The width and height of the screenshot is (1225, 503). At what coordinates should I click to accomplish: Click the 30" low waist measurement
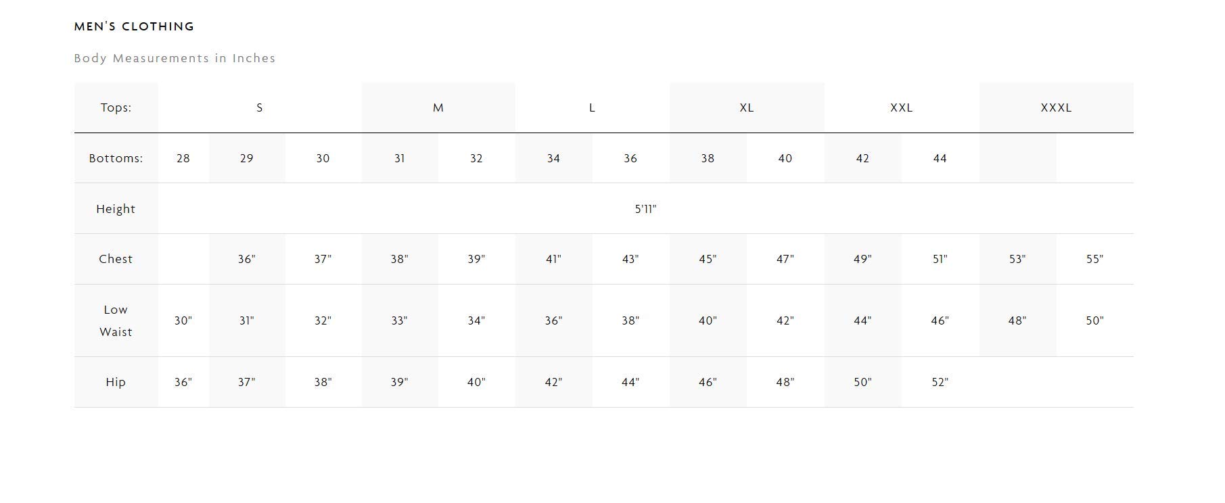pos(183,320)
